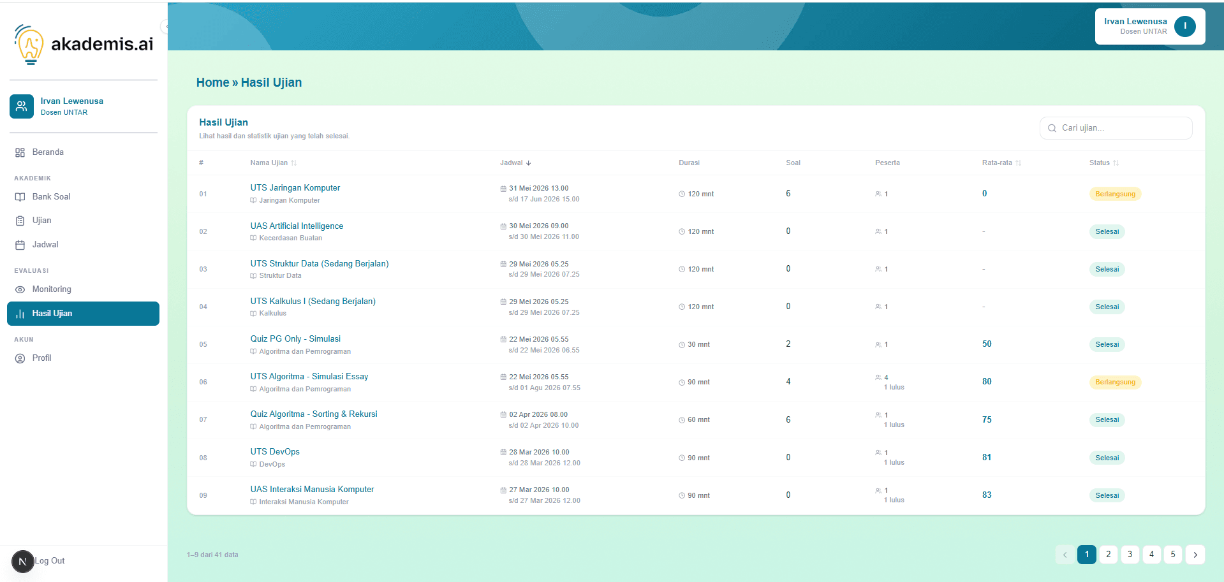
Task: Open the Irvan Lewenusa profile card top-right
Action: click(x=1150, y=26)
